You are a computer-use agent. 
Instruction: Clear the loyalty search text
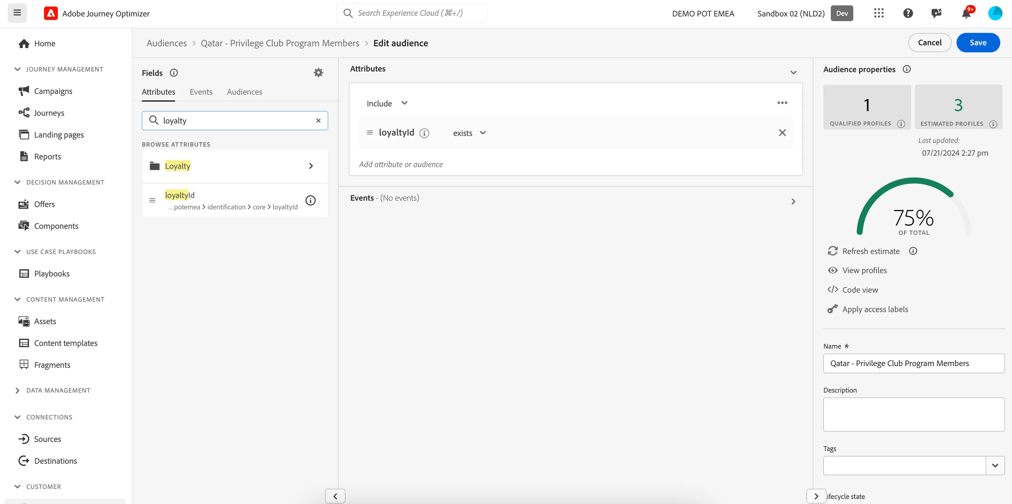click(319, 120)
